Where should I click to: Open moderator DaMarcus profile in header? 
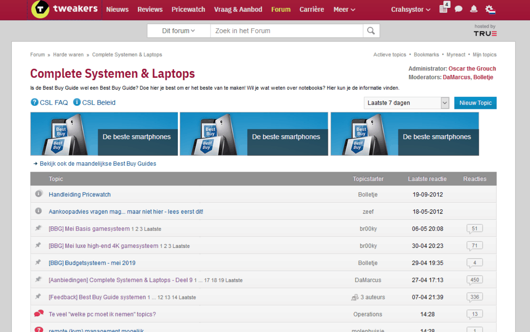(457, 77)
